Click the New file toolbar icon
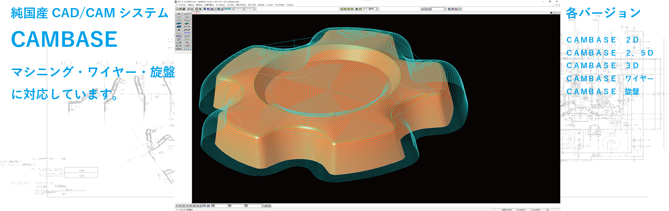The image size is (669, 211). click(177, 9)
